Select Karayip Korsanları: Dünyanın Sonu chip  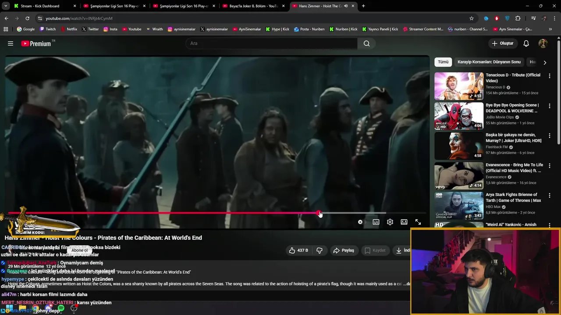(489, 62)
